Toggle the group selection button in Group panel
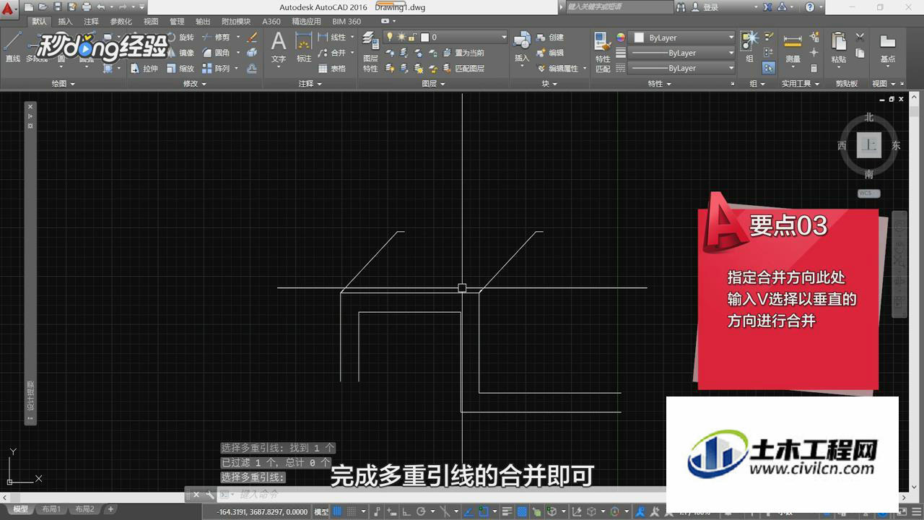The height and width of the screenshot is (520, 924). point(769,68)
